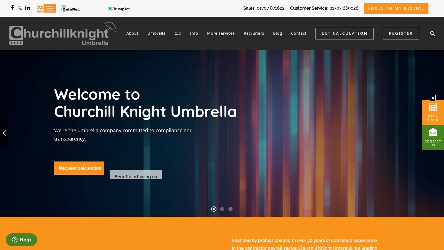Open the About menu
Screen dimensions: 444x250
coord(132,33)
